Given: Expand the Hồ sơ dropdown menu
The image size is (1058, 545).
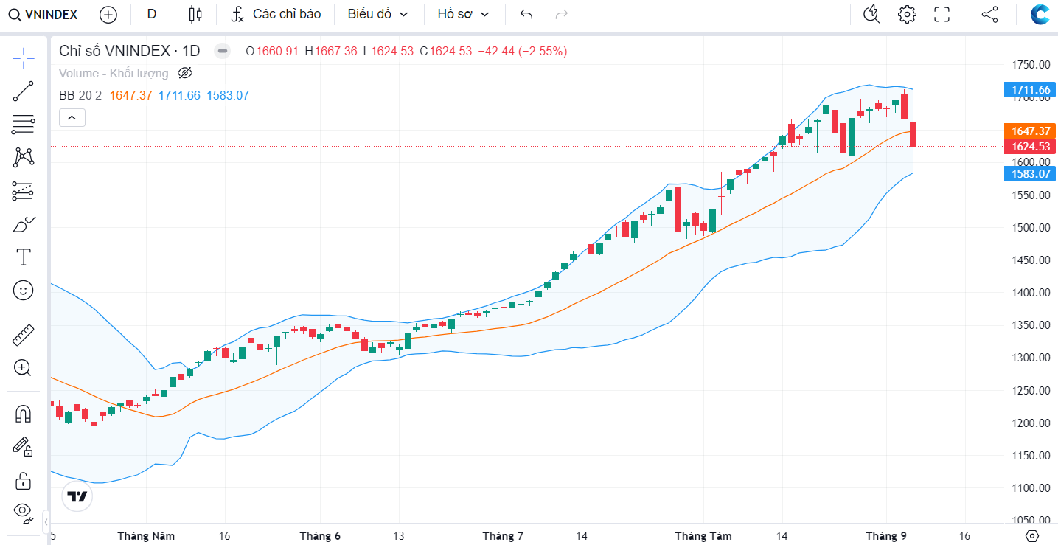Looking at the screenshot, I should pos(463,14).
